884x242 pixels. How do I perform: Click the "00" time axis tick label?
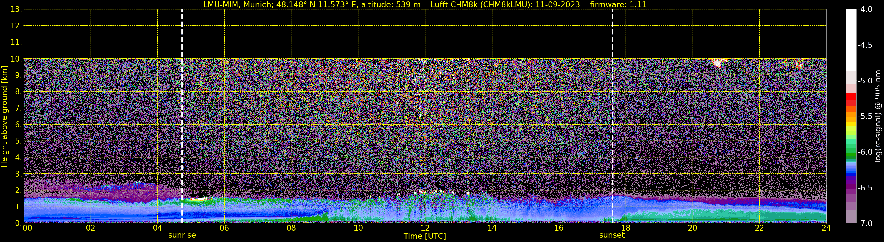click(28, 228)
